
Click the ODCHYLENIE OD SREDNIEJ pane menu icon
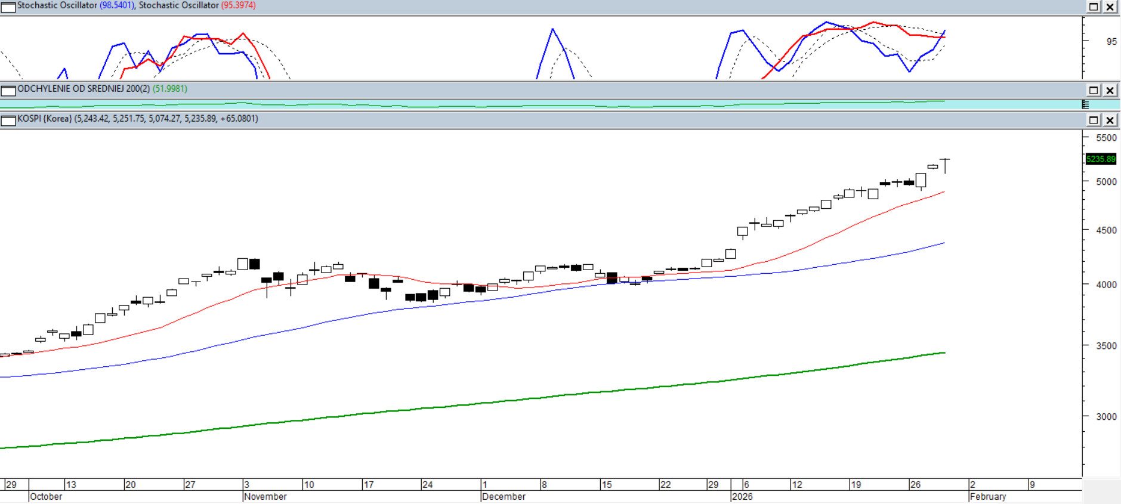coord(8,91)
